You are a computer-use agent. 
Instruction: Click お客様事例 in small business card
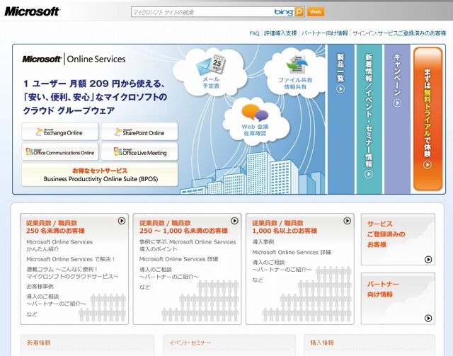(40, 287)
